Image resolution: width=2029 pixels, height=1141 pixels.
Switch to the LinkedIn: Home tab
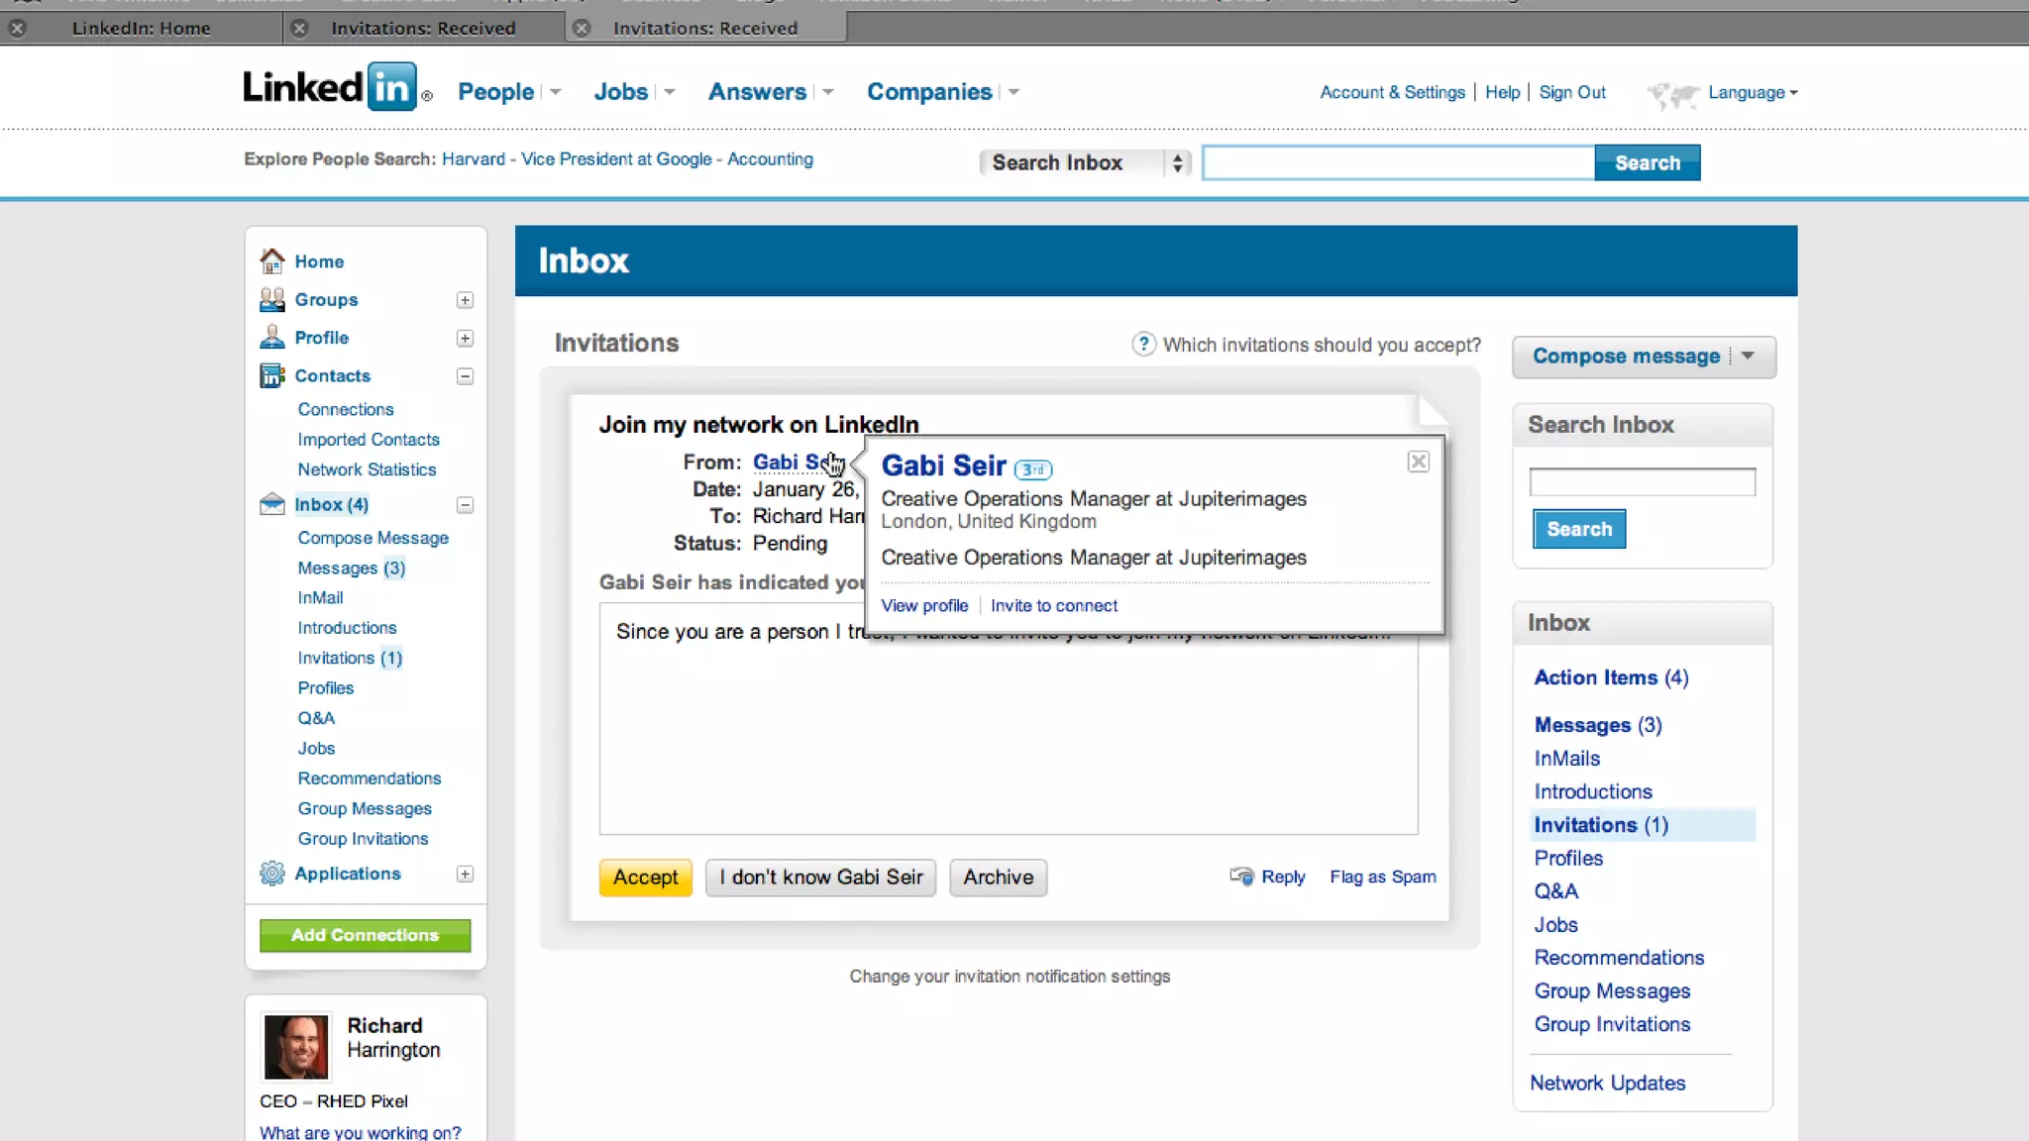[141, 28]
